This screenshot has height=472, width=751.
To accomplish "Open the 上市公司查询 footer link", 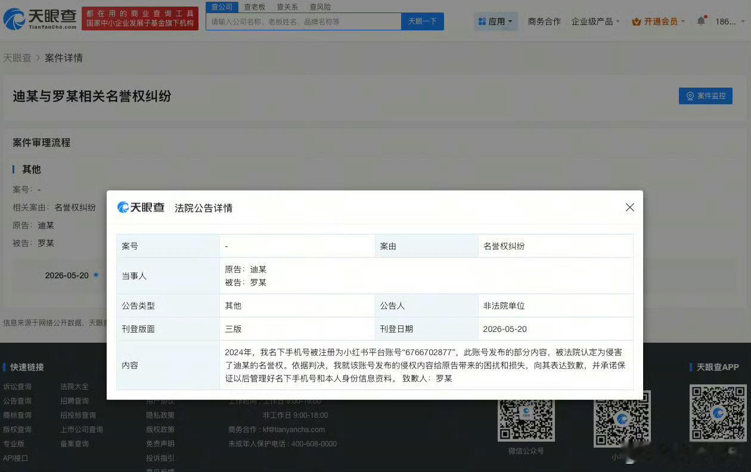I will (82, 430).
